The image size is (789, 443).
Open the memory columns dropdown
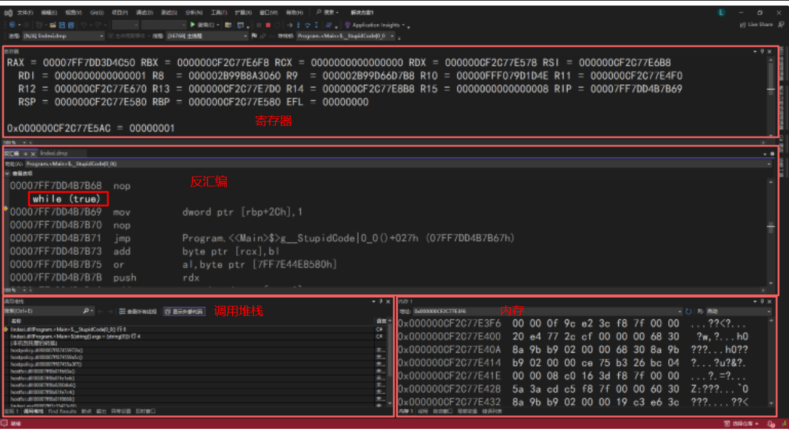pyautogui.click(x=769, y=312)
